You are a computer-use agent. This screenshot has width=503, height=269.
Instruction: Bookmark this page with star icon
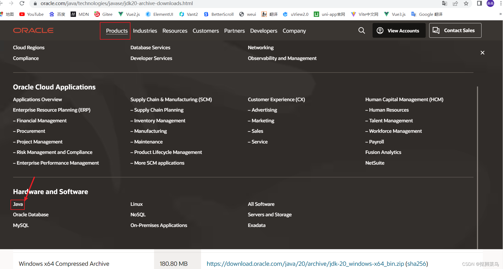pos(466,3)
